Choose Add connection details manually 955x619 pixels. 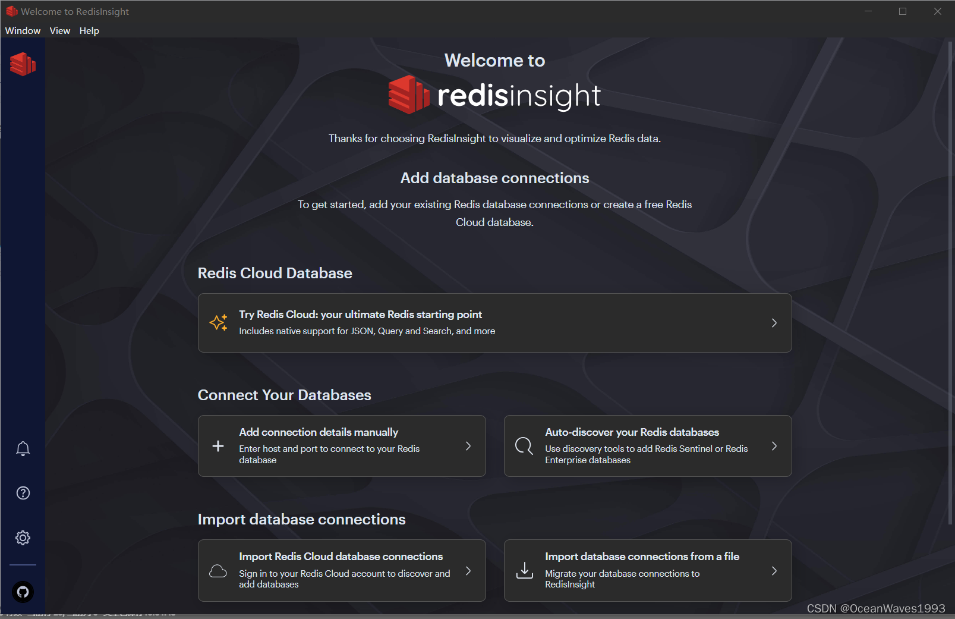tap(342, 446)
